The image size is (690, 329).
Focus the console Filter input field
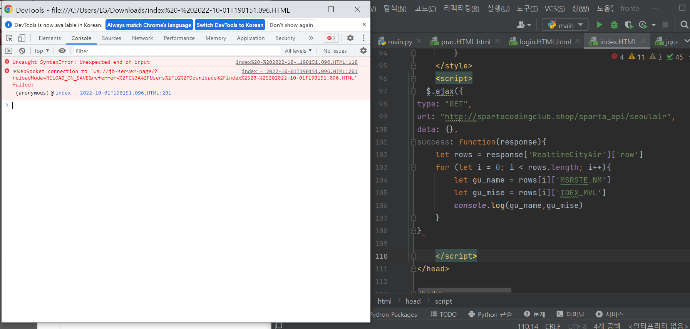pyautogui.click(x=177, y=51)
